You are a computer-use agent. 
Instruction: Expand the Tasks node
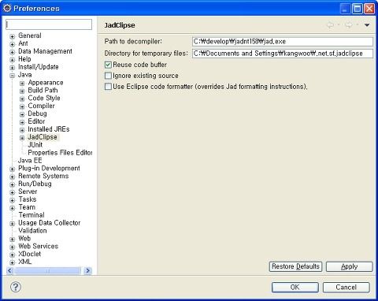pos(12,200)
